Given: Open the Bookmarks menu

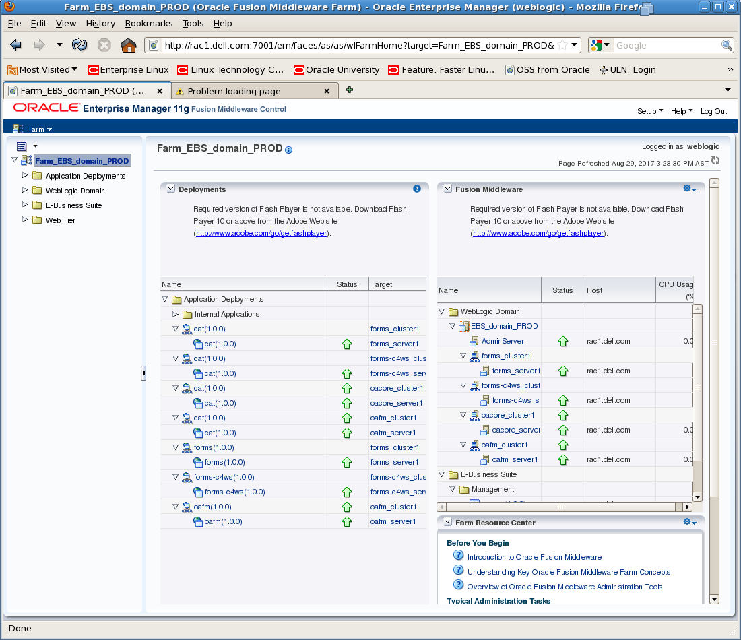Looking at the screenshot, I should tap(148, 23).
